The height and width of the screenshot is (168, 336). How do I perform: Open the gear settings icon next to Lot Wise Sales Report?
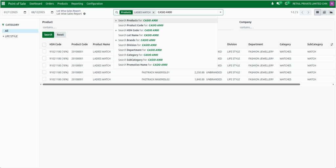click(84, 14)
